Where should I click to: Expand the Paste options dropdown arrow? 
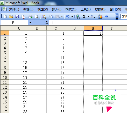click(62, 17)
